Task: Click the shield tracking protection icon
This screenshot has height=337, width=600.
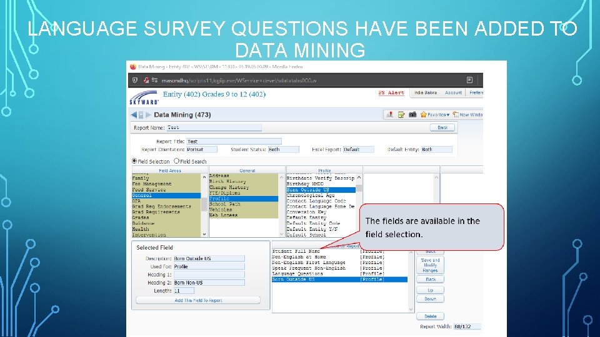Action: 135,81
